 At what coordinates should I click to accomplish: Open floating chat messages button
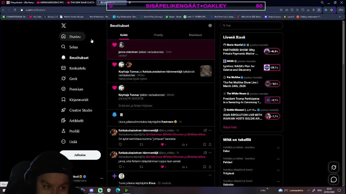pyautogui.click(x=334, y=179)
